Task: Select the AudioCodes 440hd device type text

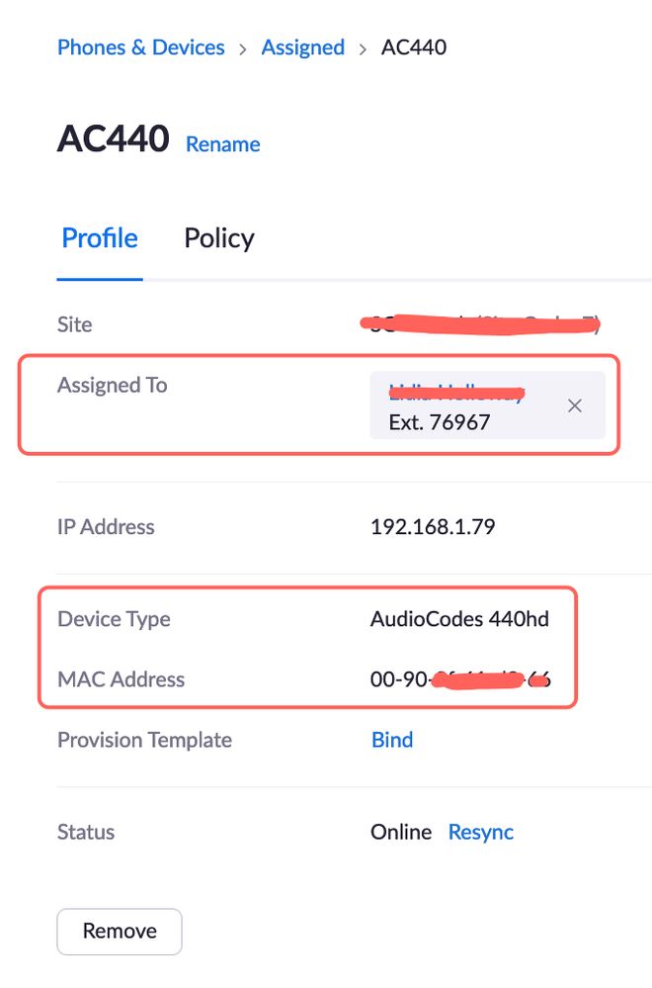Action: point(459,619)
